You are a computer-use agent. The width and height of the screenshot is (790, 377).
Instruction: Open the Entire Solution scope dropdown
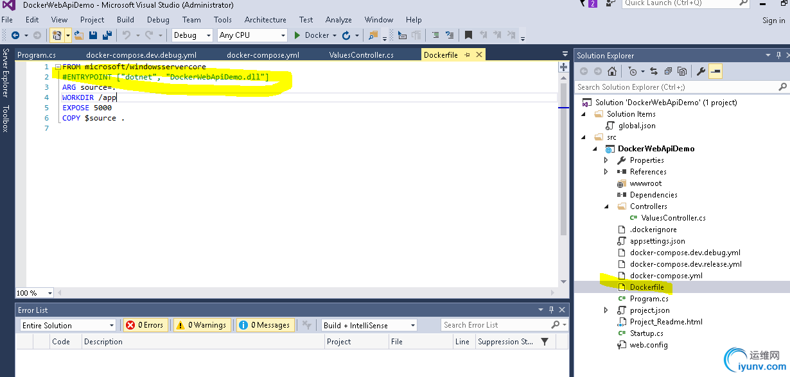[x=67, y=325]
